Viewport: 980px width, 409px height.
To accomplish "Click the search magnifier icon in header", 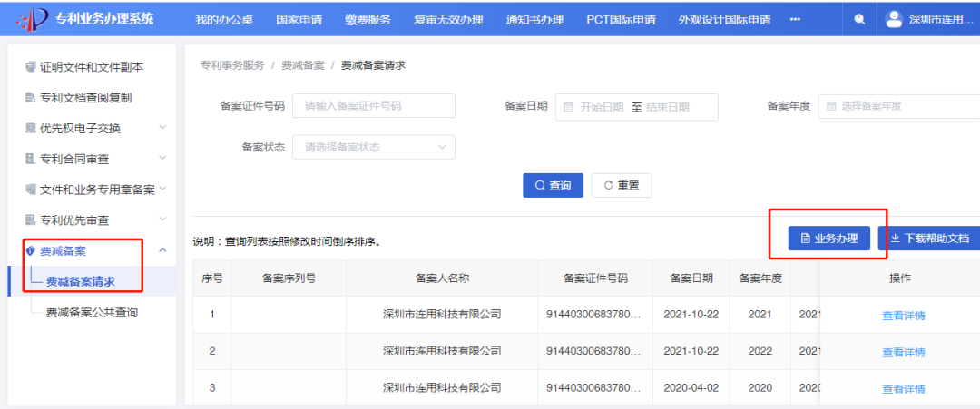I will point(859,19).
